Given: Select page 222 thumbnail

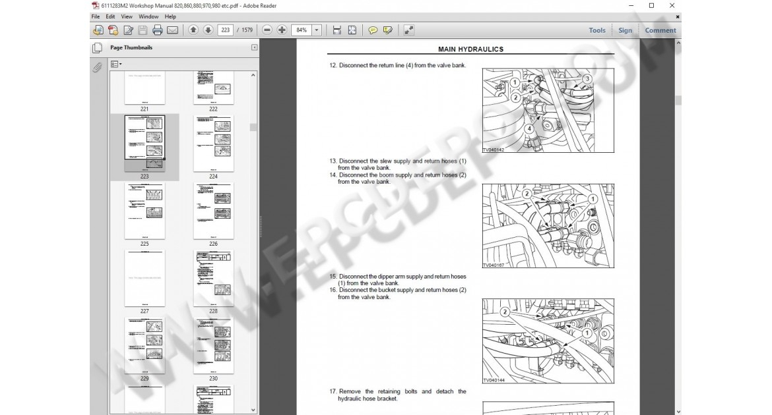Looking at the screenshot, I should coord(214,88).
